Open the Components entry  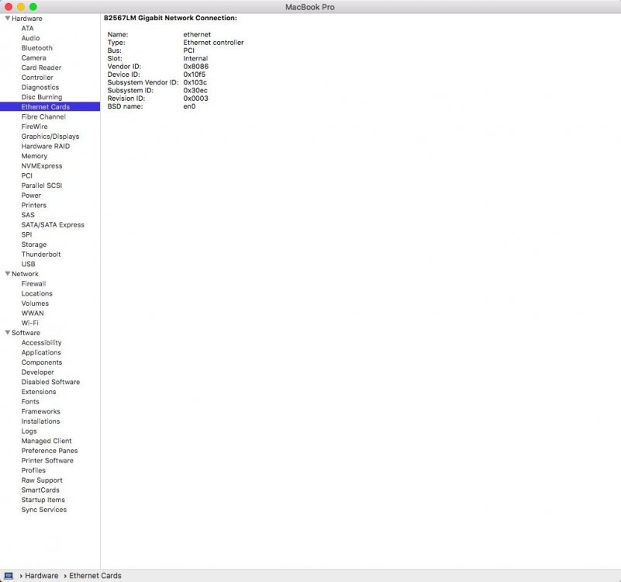click(42, 362)
